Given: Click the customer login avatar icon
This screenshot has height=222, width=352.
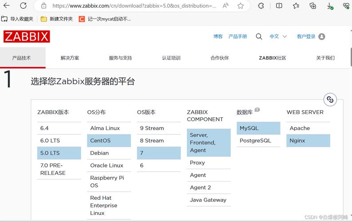Looking at the screenshot, I should pos(322,36).
